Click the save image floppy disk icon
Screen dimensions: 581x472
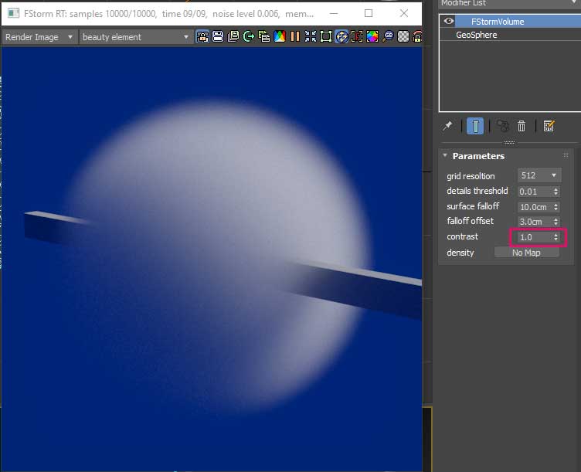click(217, 37)
